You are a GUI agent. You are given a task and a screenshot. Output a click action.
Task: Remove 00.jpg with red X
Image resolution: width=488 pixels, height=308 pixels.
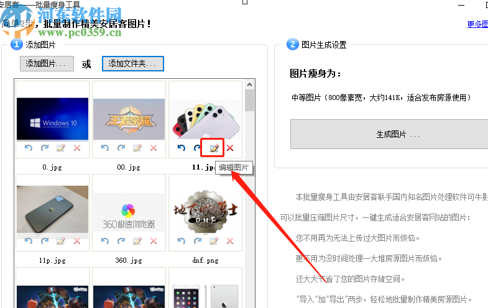coord(154,148)
